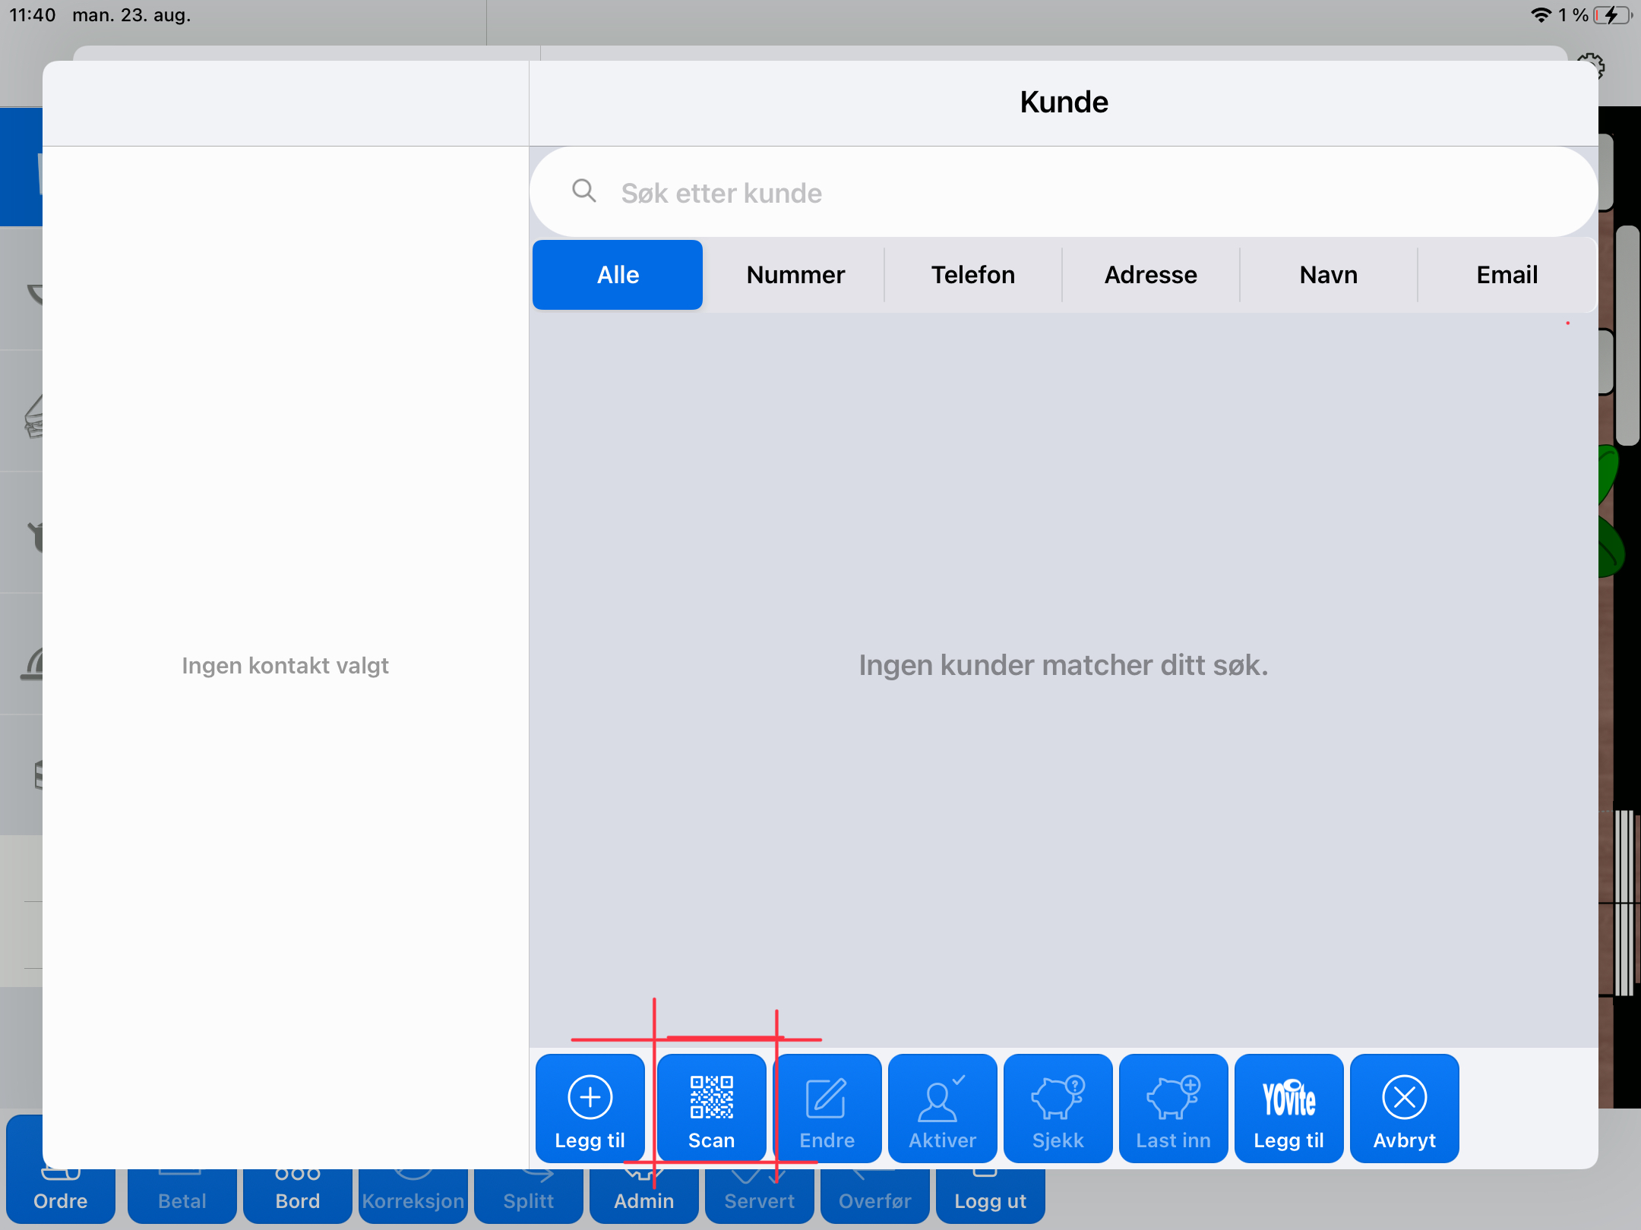Tap the 11:40 clock in the status bar
The width and height of the screenshot is (1641, 1230).
coord(33,15)
